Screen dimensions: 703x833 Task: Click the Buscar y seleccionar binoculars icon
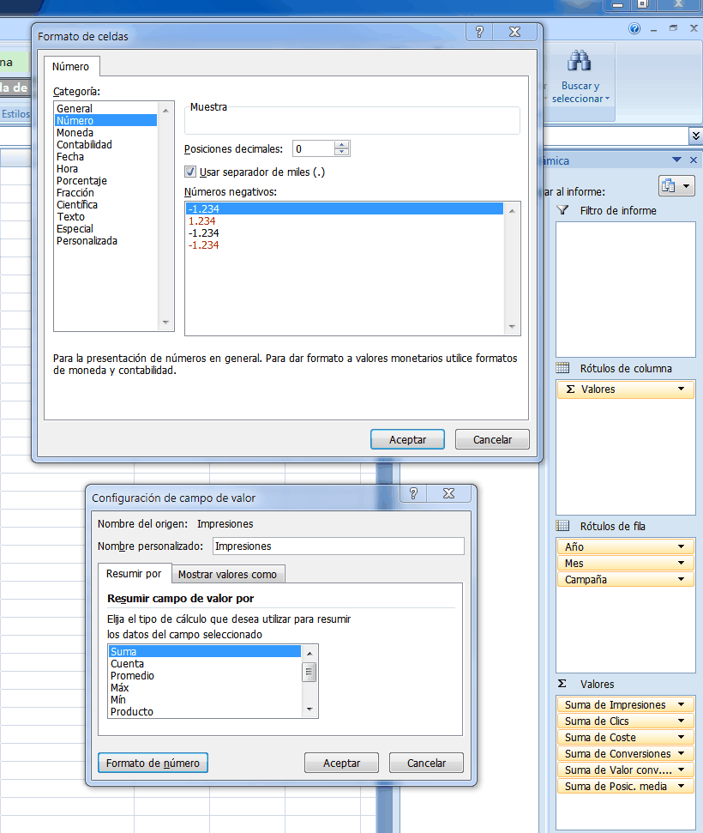pyautogui.click(x=579, y=62)
